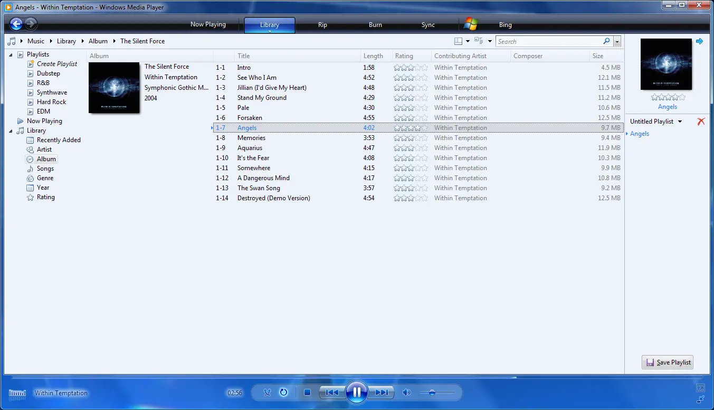Rate Angels stars in the list pane
This screenshot has width=714, height=410.
(668, 97)
